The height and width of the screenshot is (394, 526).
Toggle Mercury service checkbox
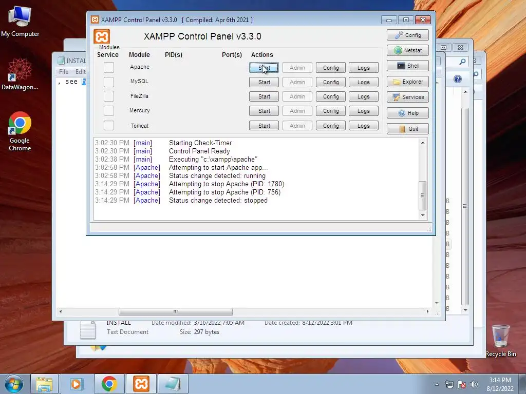[109, 111]
